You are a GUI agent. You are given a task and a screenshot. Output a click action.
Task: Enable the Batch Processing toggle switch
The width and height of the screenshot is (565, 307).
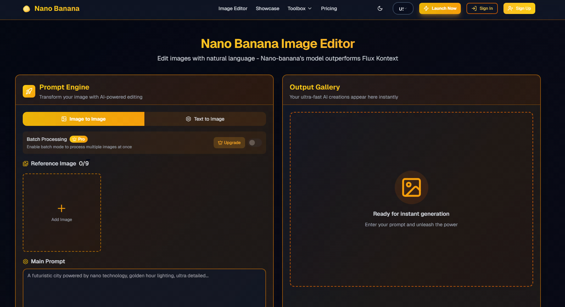coord(255,143)
